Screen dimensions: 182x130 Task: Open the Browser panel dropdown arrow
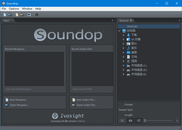pyautogui.click(x=180, y=20)
